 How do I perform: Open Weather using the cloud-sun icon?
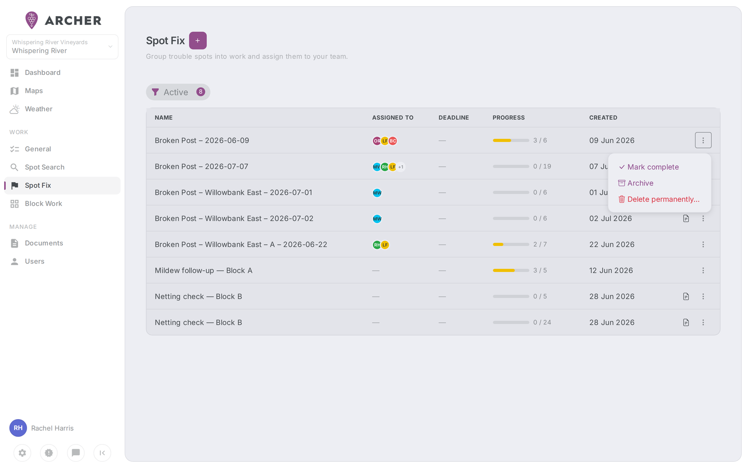point(15,109)
